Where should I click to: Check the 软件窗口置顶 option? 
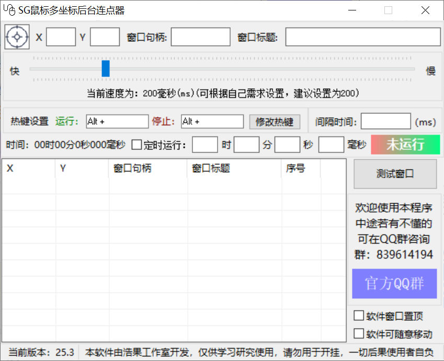click(x=359, y=316)
